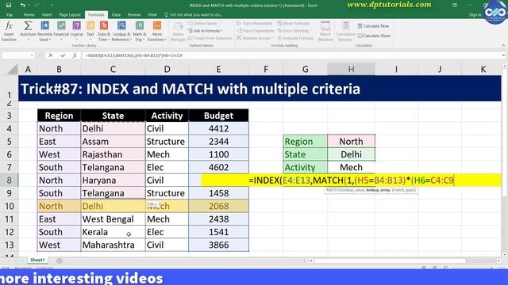Viewport: 508px width, 285px height.
Task: Open the Undo history dropdown arrow
Action: [x=29, y=6]
